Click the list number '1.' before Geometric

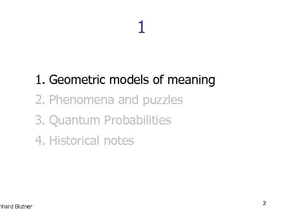point(40,80)
